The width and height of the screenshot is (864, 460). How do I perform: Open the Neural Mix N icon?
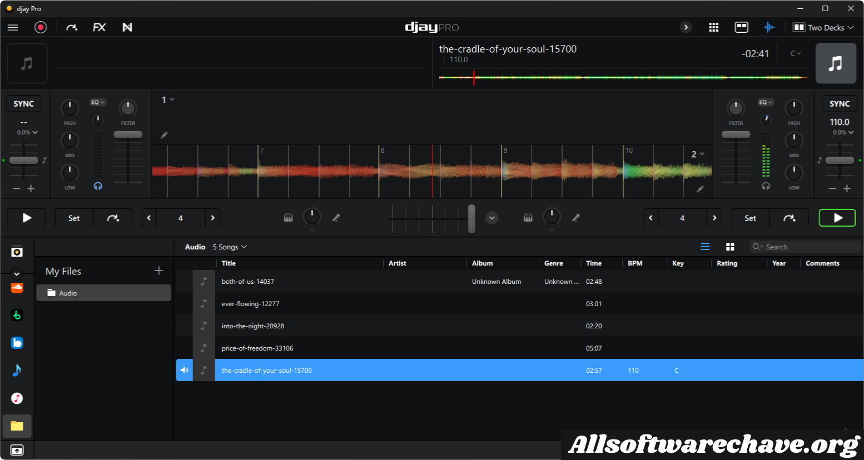click(x=127, y=27)
